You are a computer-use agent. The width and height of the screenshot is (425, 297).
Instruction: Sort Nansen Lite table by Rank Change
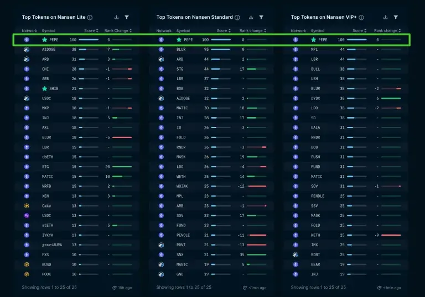pyautogui.click(x=118, y=30)
